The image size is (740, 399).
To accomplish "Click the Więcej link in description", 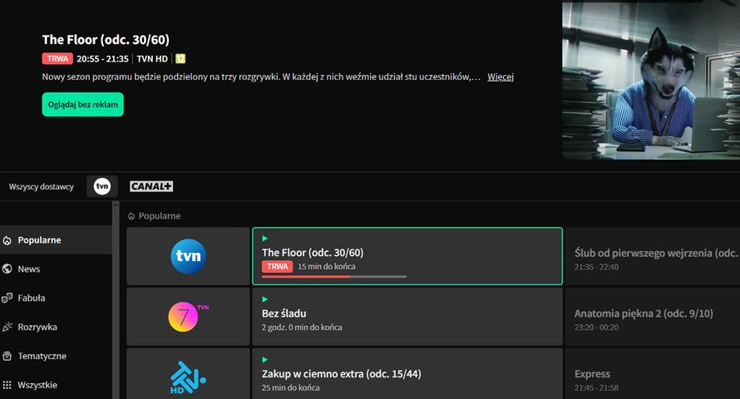I will point(501,76).
